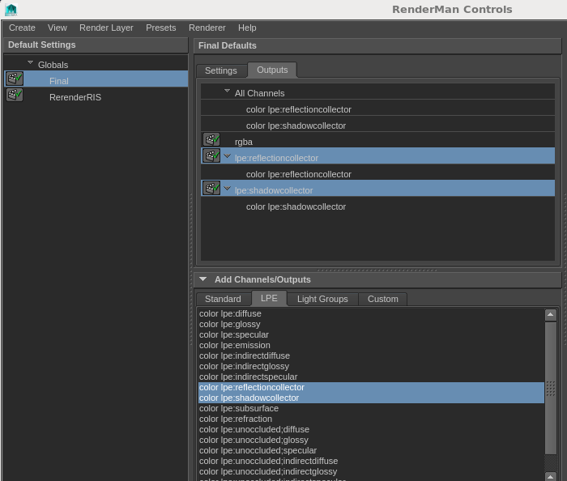The width and height of the screenshot is (567, 481).
Task: Toggle the lpe:reflectioncollector output render icon
Action: [211, 155]
